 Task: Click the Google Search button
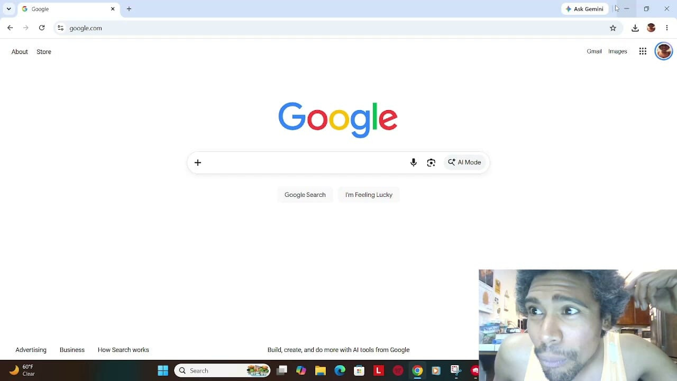coord(305,195)
